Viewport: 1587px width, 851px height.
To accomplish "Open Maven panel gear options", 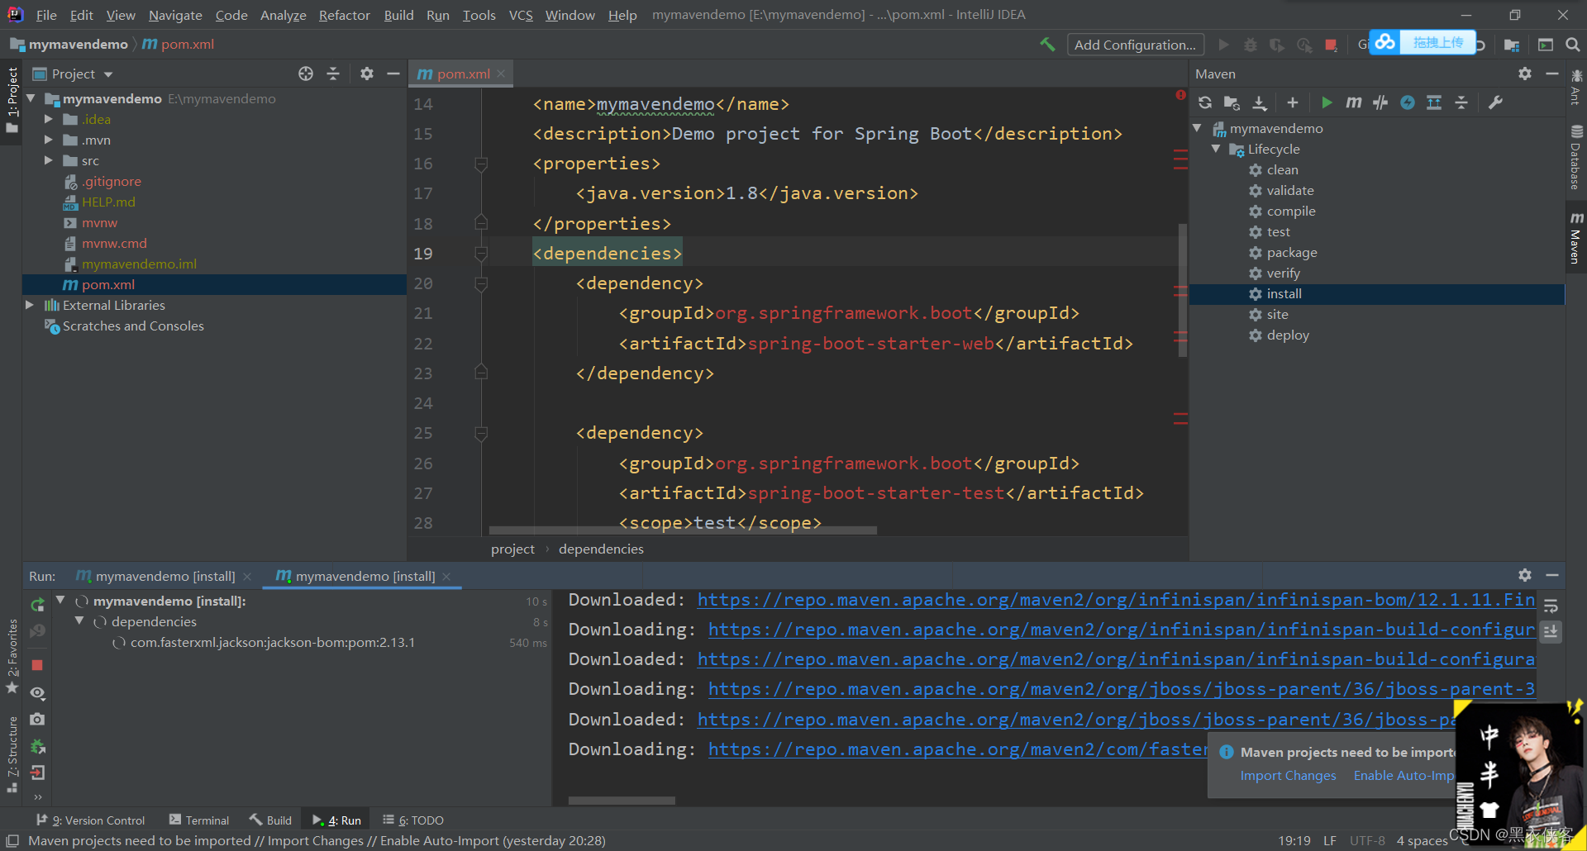I will coord(1525,74).
